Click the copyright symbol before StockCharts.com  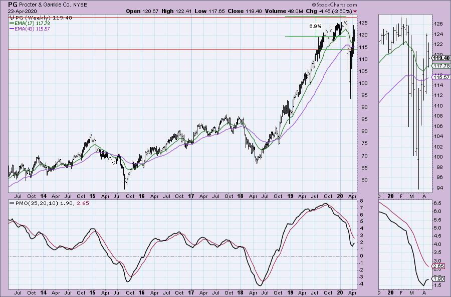click(314, 5)
